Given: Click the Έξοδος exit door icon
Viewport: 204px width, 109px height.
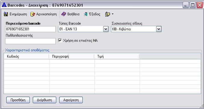Looking at the screenshot, I should [x=85, y=14].
